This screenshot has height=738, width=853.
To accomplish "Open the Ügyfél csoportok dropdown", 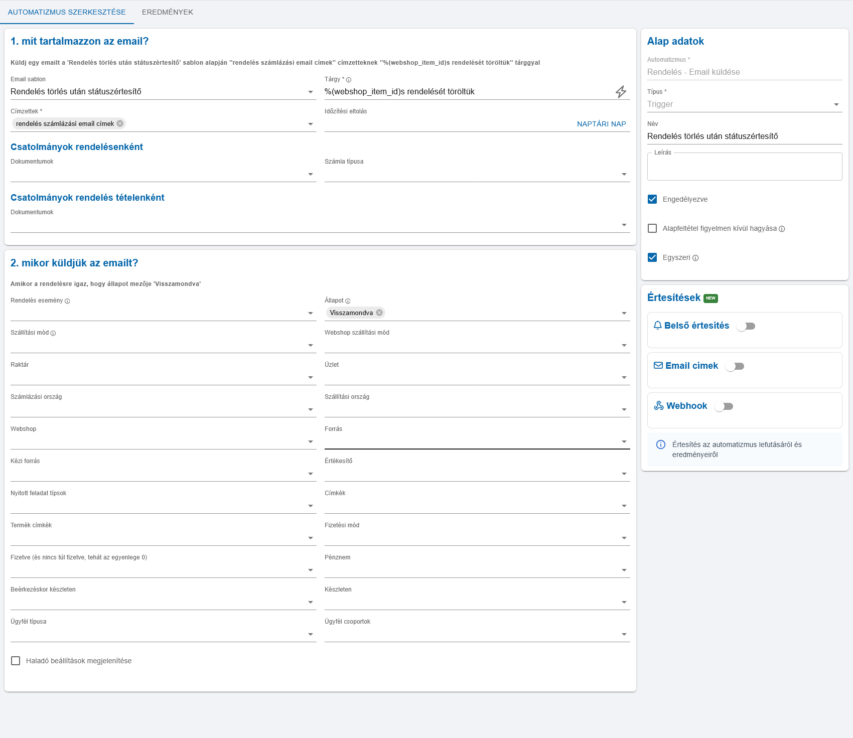I will (x=477, y=634).
